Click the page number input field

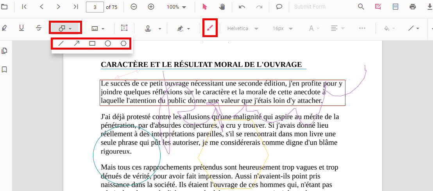[x=95, y=7]
